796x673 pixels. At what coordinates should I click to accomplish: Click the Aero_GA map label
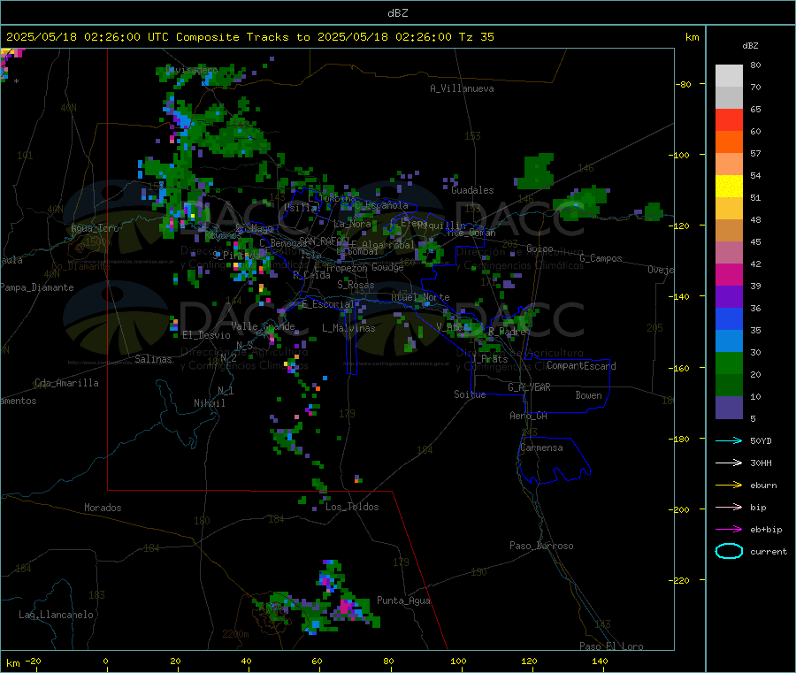pyautogui.click(x=529, y=415)
